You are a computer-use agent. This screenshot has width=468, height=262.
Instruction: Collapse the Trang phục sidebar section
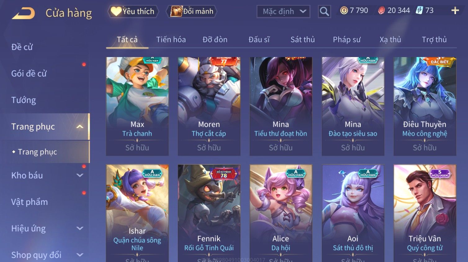[80, 127]
